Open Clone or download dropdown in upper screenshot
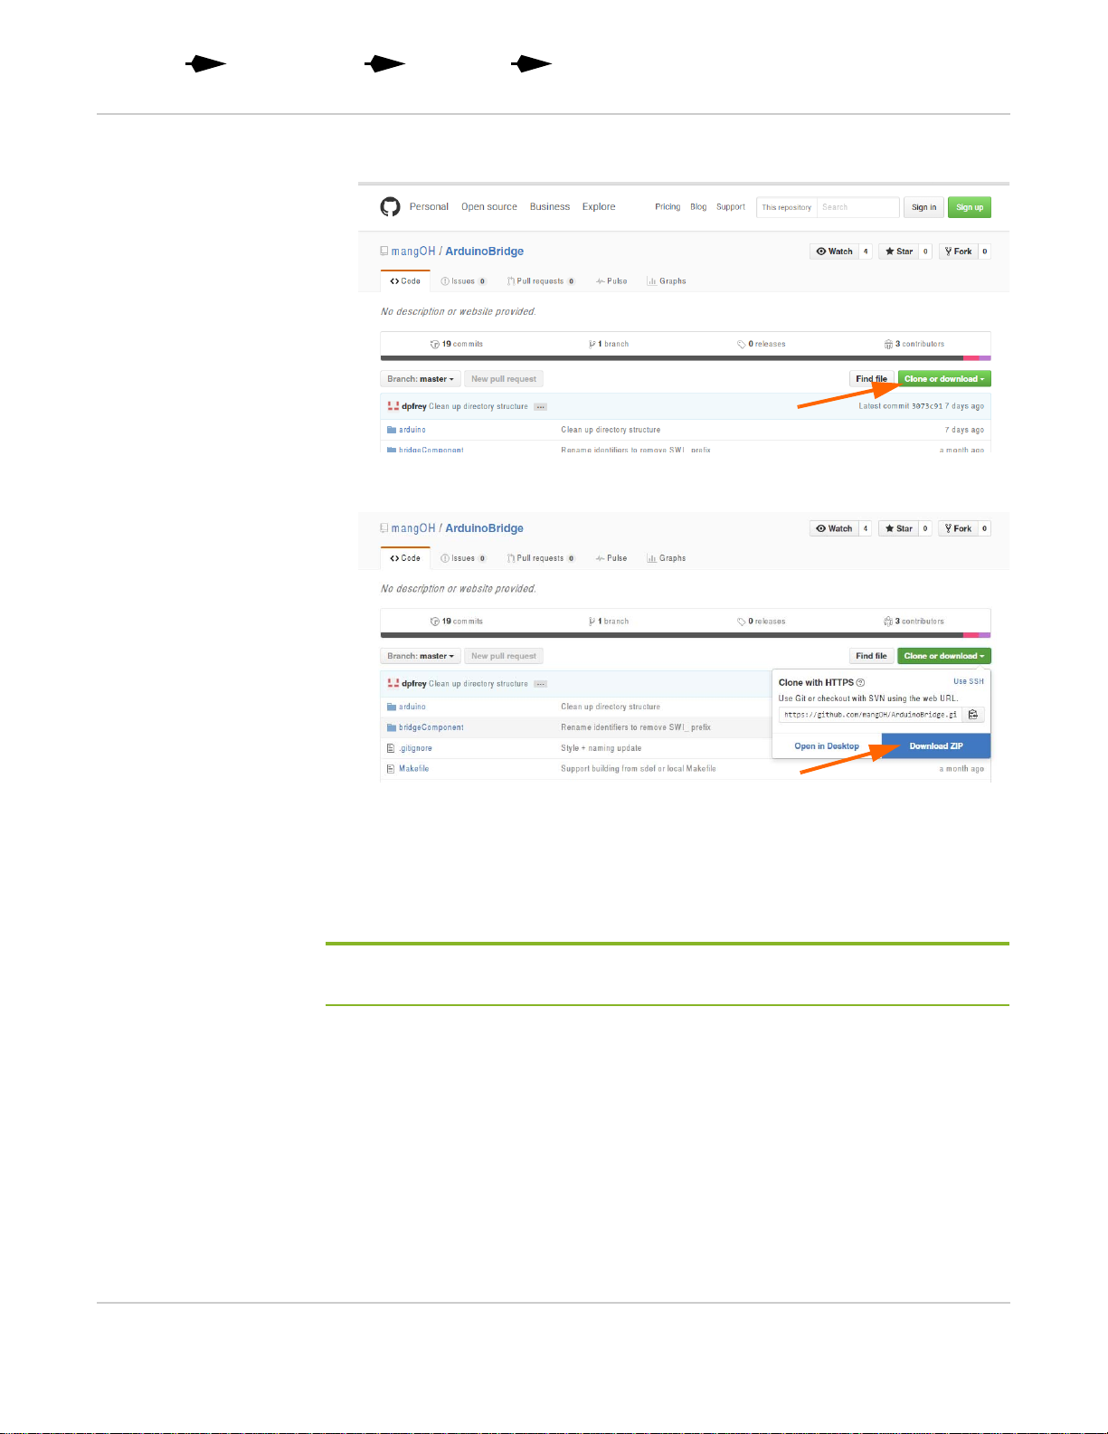The width and height of the screenshot is (1108, 1434). 944,379
